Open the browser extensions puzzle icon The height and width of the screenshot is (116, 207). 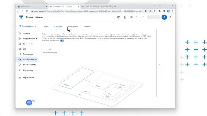pyautogui.click(x=159, y=11)
